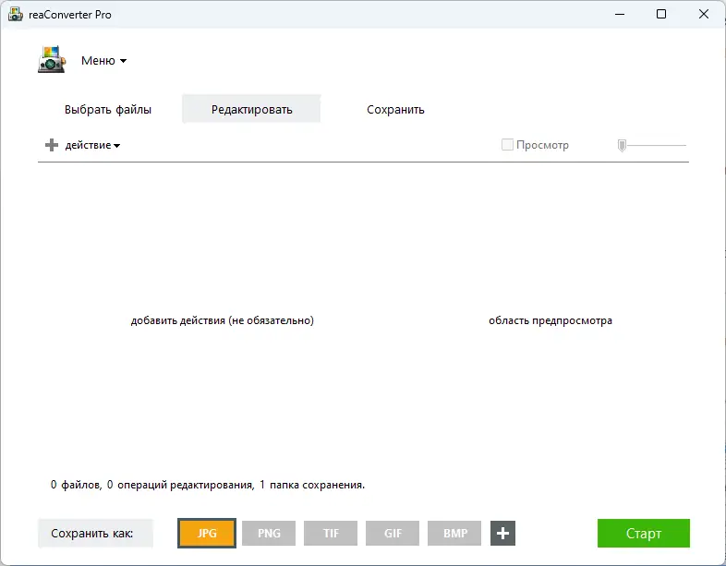Open the Сохранить tab

pos(395,110)
